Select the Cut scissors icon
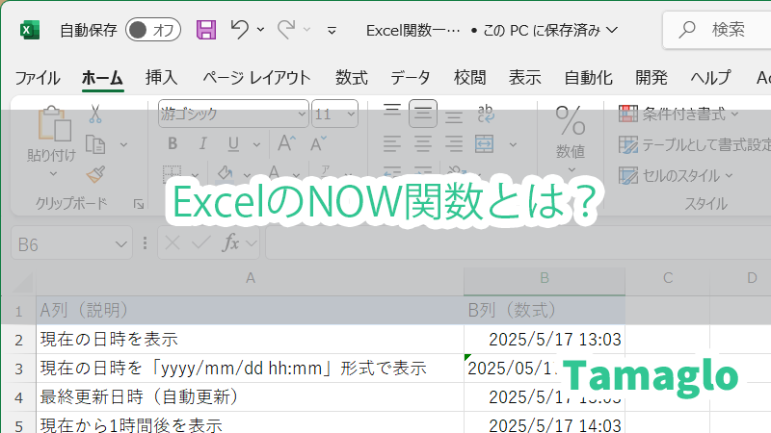Image resolution: width=771 pixels, height=433 pixels. pyautogui.click(x=95, y=114)
